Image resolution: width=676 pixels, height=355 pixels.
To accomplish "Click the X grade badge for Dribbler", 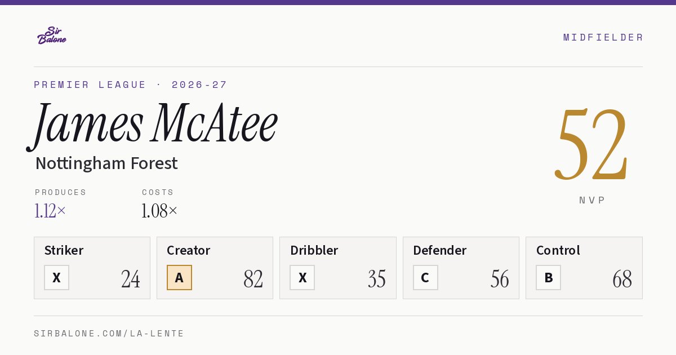I will (303, 278).
